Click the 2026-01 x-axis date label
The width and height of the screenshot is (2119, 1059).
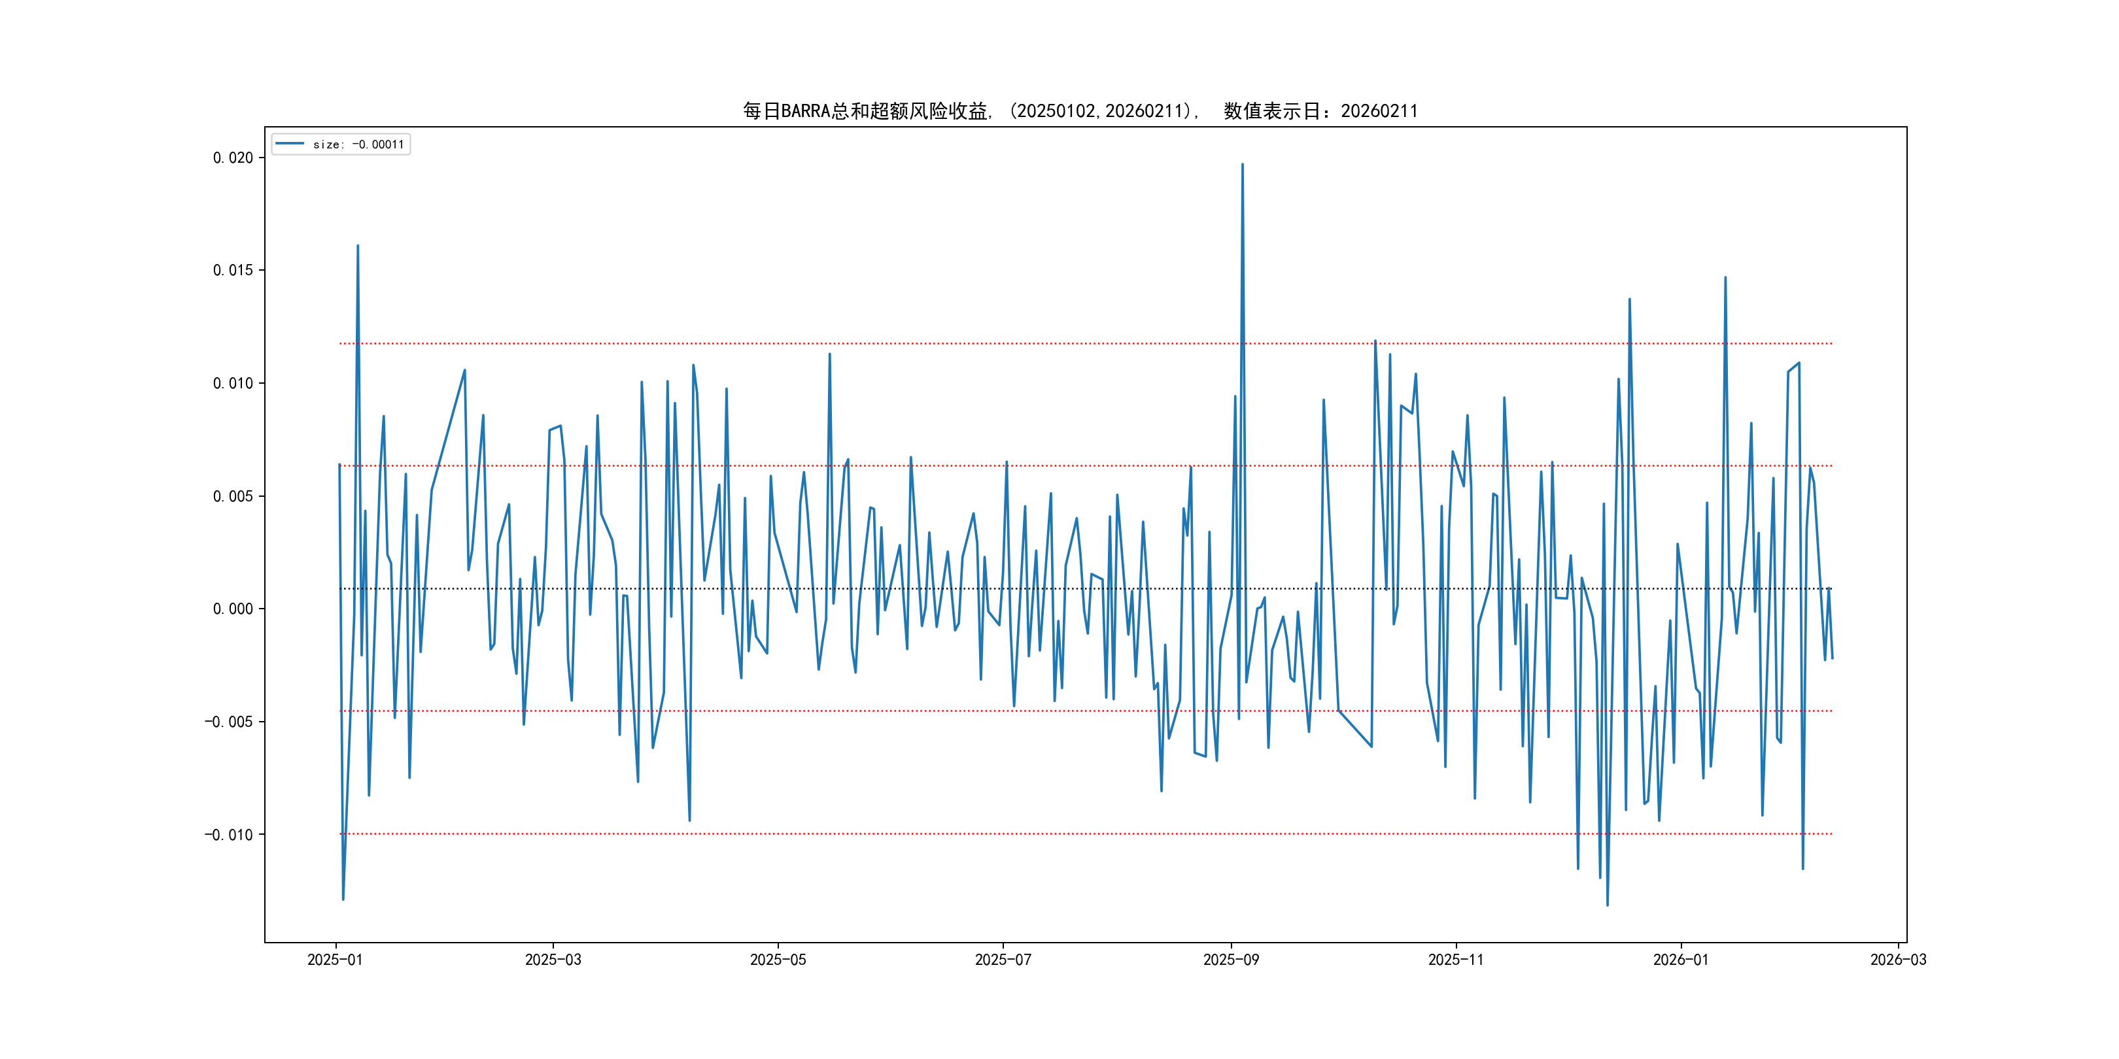[x=1681, y=960]
